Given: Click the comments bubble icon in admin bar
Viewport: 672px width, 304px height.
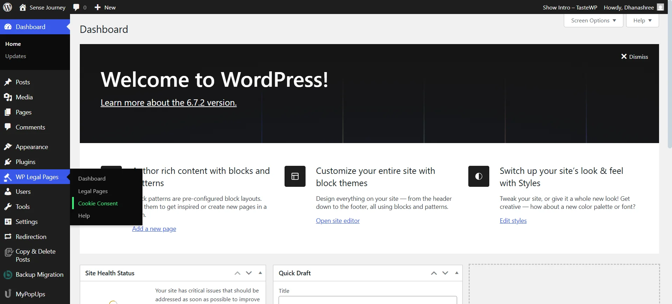Looking at the screenshot, I should (x=76, y=7).
